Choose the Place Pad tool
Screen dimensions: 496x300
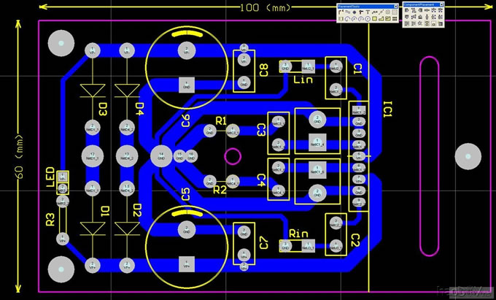coord(354,12)
